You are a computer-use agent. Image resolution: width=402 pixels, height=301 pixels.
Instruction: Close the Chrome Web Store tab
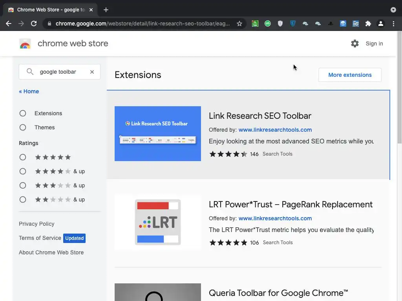(x=91, y=10)
